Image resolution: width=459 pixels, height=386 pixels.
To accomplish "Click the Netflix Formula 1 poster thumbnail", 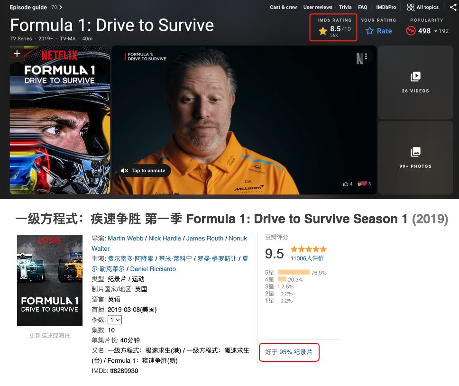I will coord(60,120).
